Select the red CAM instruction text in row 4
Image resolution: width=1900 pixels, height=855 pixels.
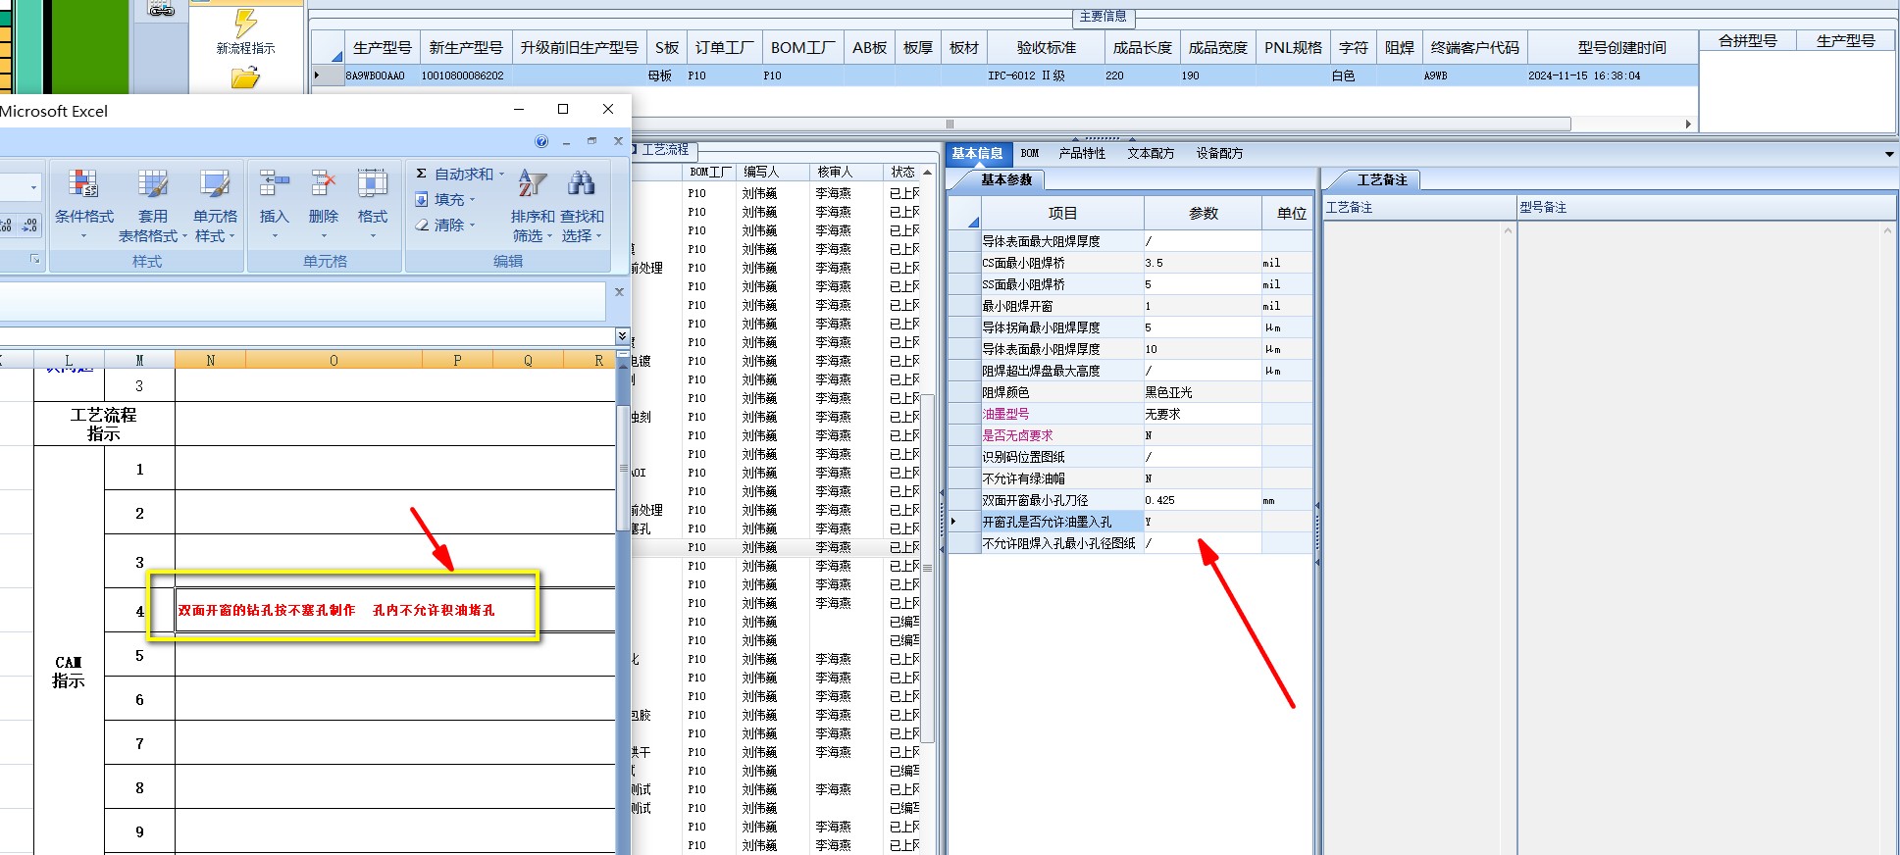(335, 610)
